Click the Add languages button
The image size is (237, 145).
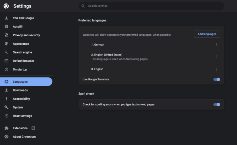point(207,34)
